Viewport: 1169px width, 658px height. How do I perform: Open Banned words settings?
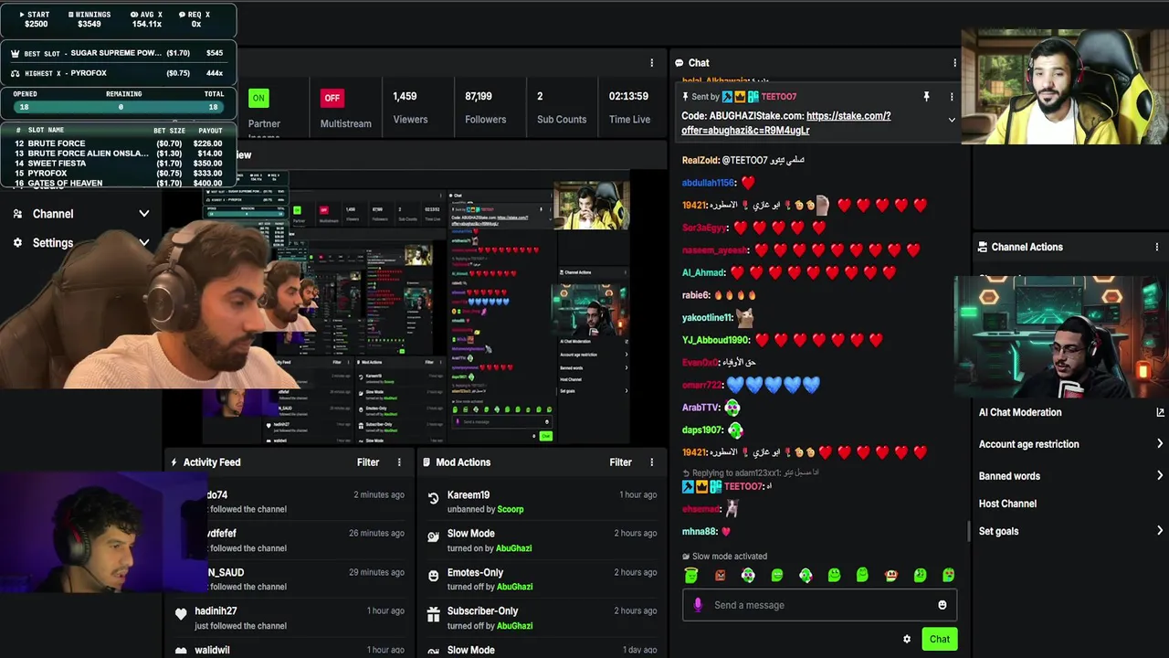click(x=1009, y=476)
